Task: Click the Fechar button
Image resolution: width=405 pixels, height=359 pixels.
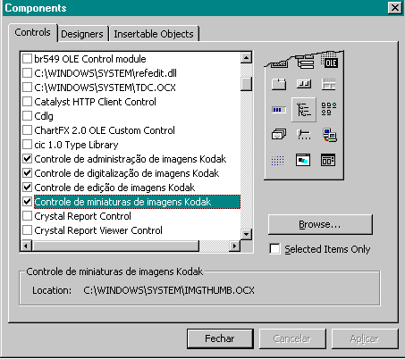Action: click(220, 338)
